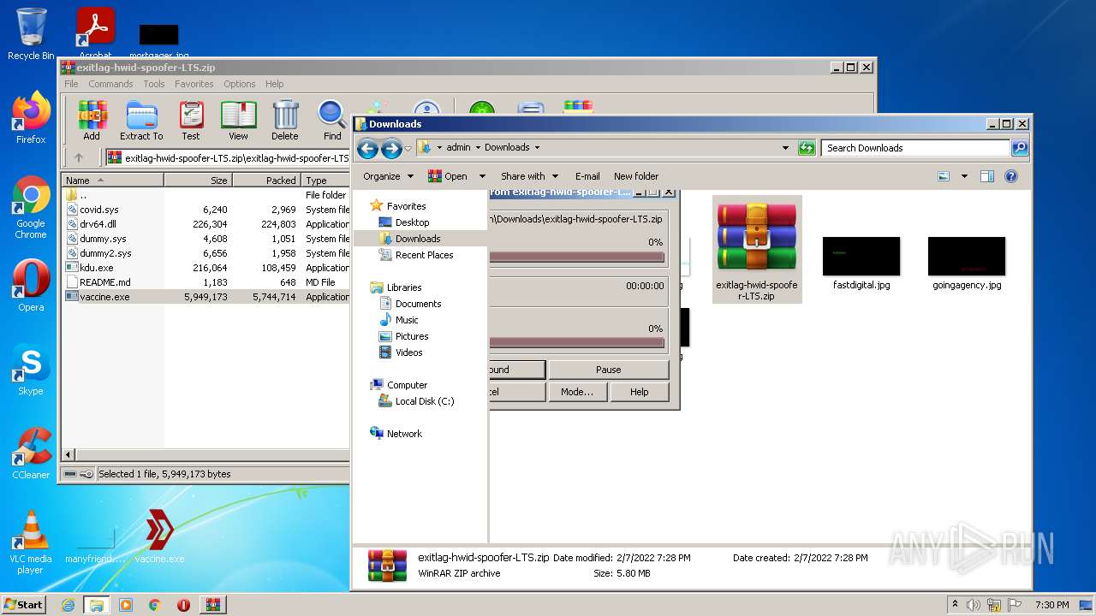Image resolution: width=1096 pixels, height=616 pixels.
Task: Select Opera desktop shortcut
Action: click(31, 287)
